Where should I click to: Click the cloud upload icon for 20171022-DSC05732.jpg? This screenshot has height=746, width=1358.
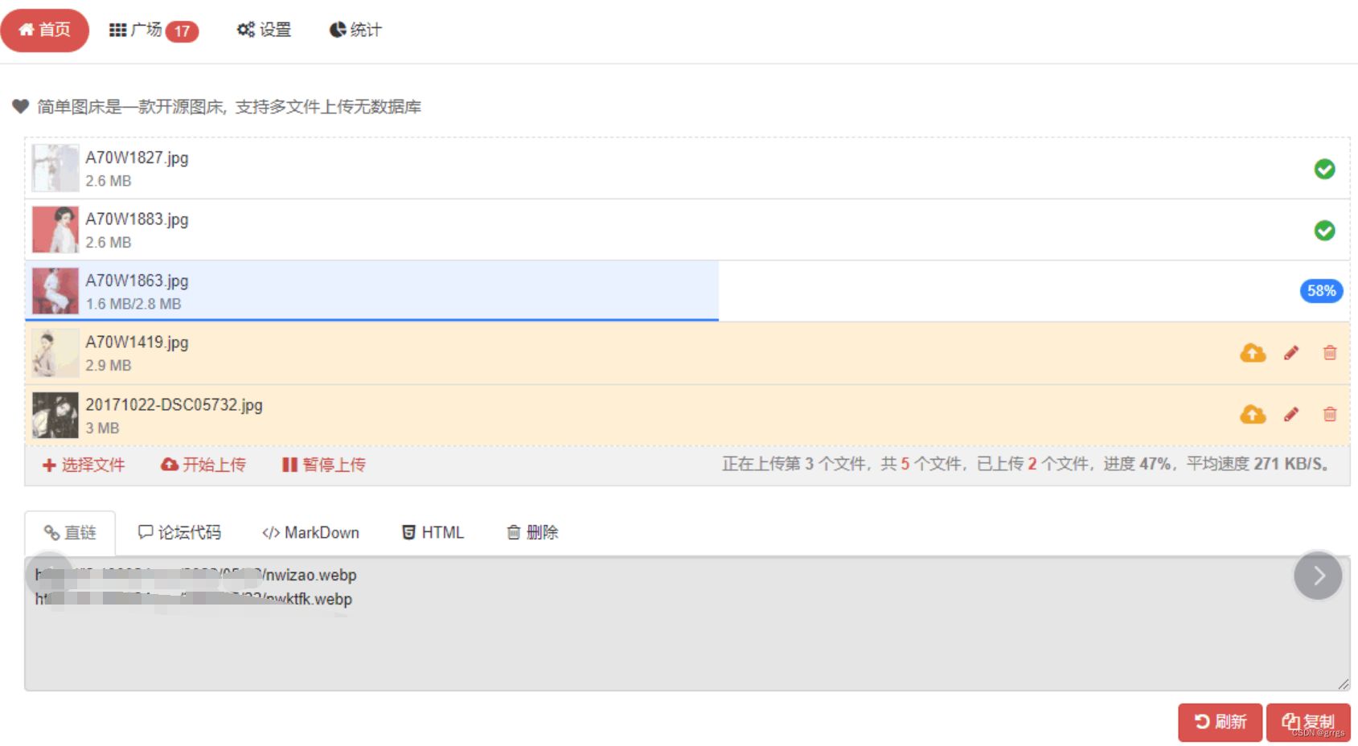pos(1252,415)
